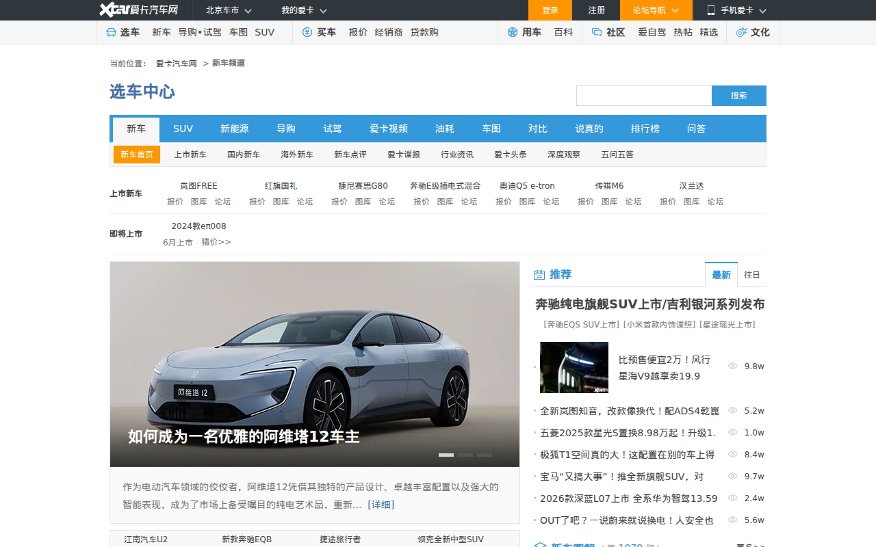Click the 注册 button

597,10
